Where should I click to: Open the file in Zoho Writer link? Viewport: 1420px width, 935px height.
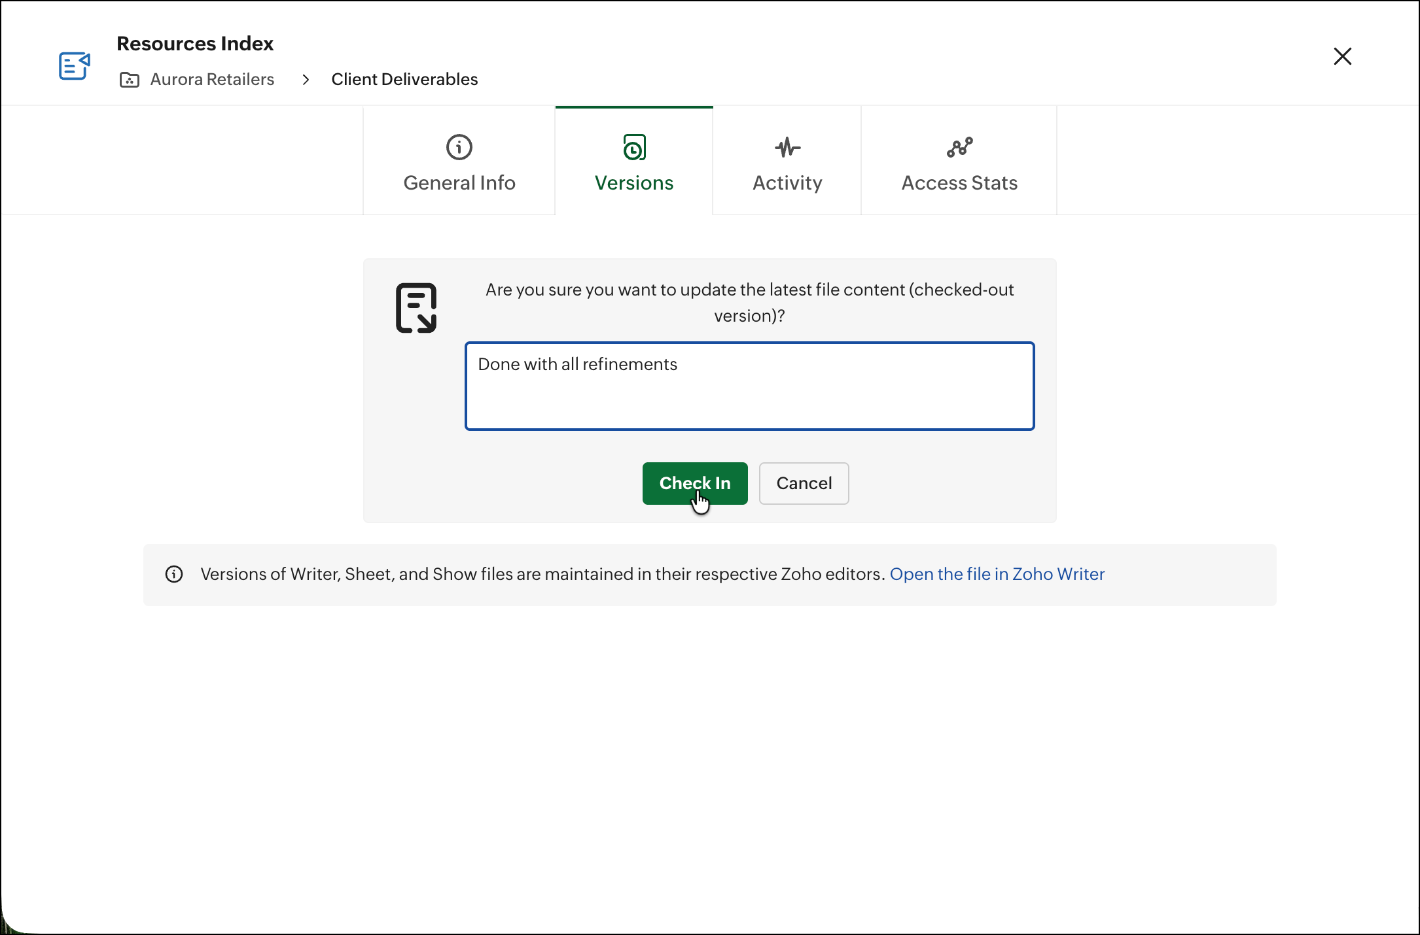[x=997, y=574]
